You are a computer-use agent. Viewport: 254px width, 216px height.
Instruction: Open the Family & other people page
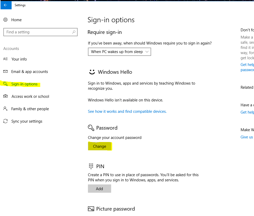click(30, 109)
